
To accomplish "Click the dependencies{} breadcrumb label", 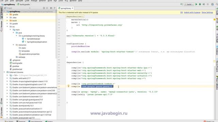I will coord(75,17).
